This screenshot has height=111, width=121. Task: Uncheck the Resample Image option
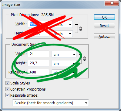(7, 95)
